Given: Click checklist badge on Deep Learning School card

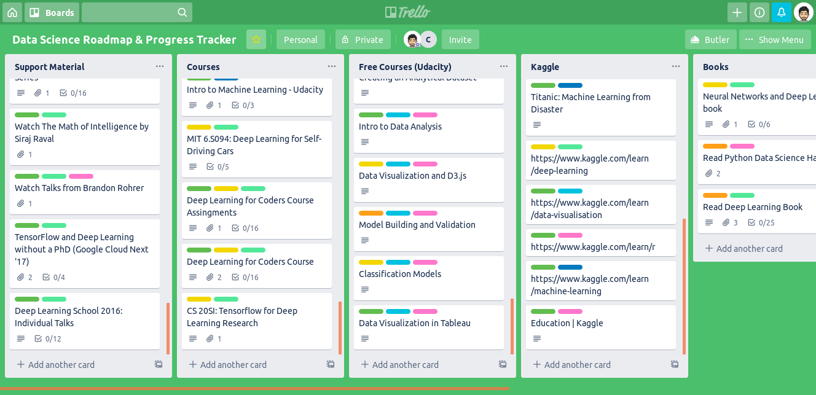Looking at the screenshot, I should coord(48,338).
